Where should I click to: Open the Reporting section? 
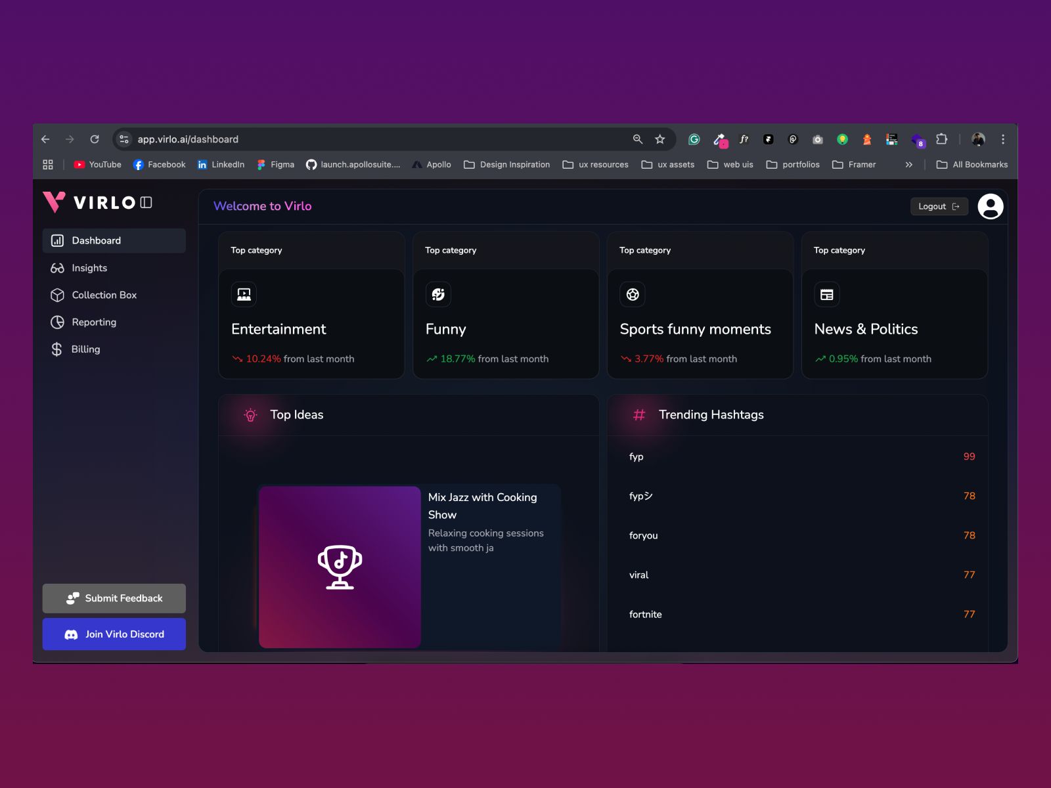(93, 322)
